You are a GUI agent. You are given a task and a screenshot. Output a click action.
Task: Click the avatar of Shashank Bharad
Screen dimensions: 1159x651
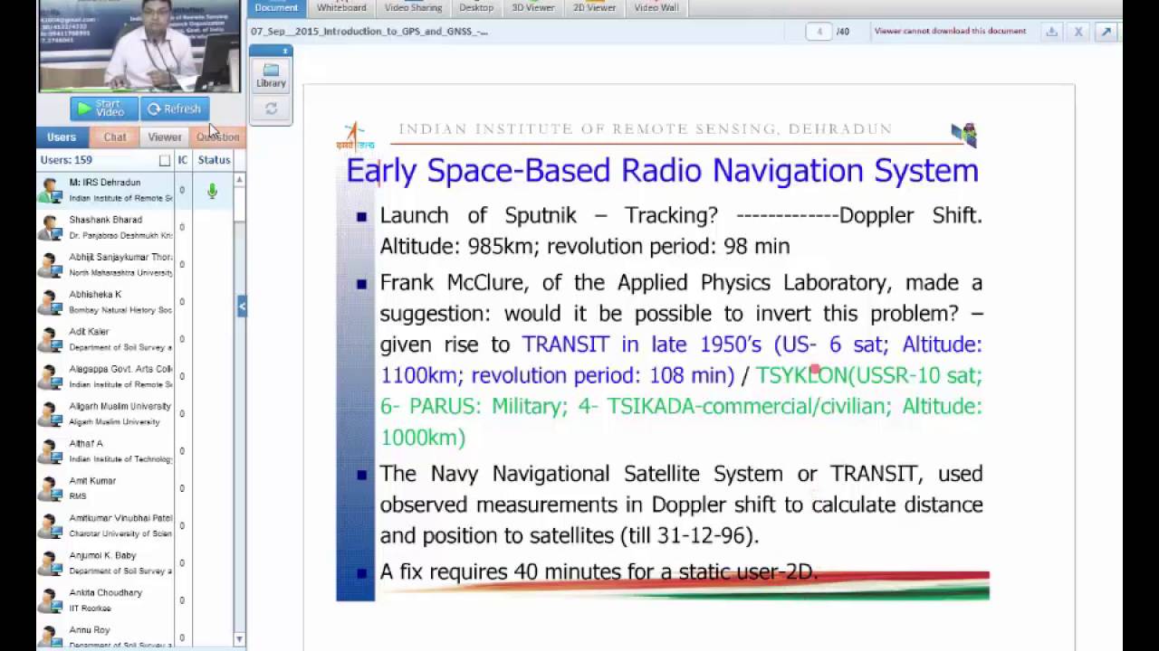point(50,228)
